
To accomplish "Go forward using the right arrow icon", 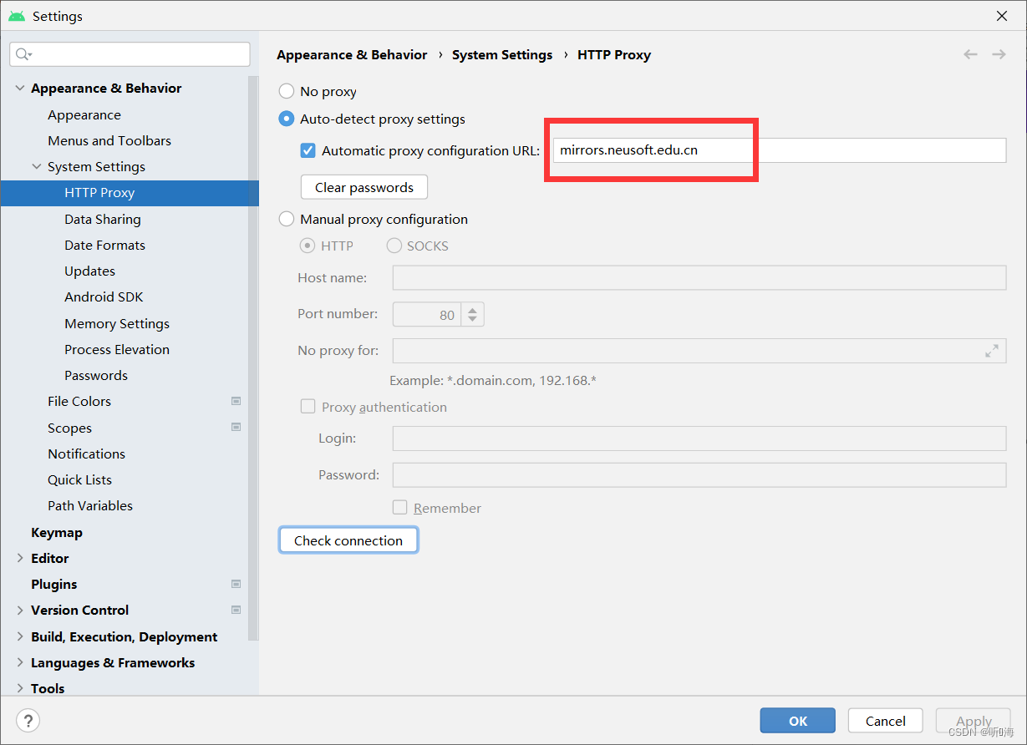I will click(x=999, y=54).
